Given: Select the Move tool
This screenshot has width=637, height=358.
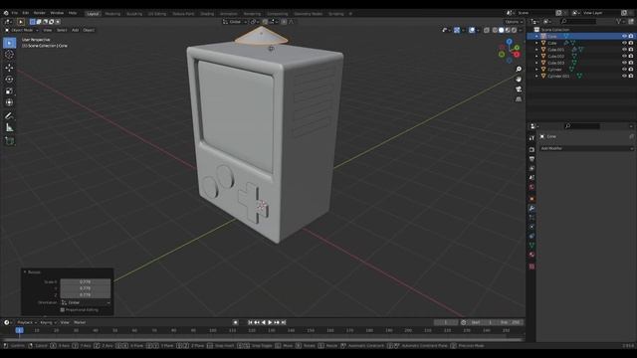Looking at the screenshot, I should coord(9,68).
